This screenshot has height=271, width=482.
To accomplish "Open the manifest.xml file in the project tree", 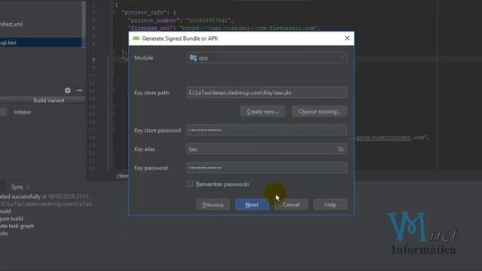I will (x=11, y=24).
